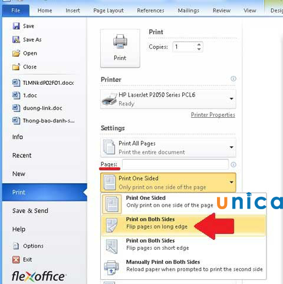Switch to the Home tab
The height and width of the screenshot is (284, 283).
(x=45, y=11)
